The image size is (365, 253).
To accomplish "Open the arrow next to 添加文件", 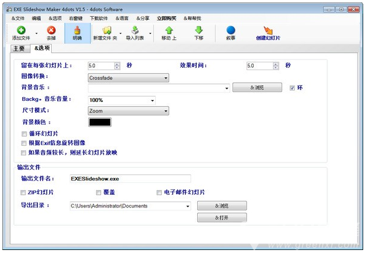I will (x=37, y=34).
